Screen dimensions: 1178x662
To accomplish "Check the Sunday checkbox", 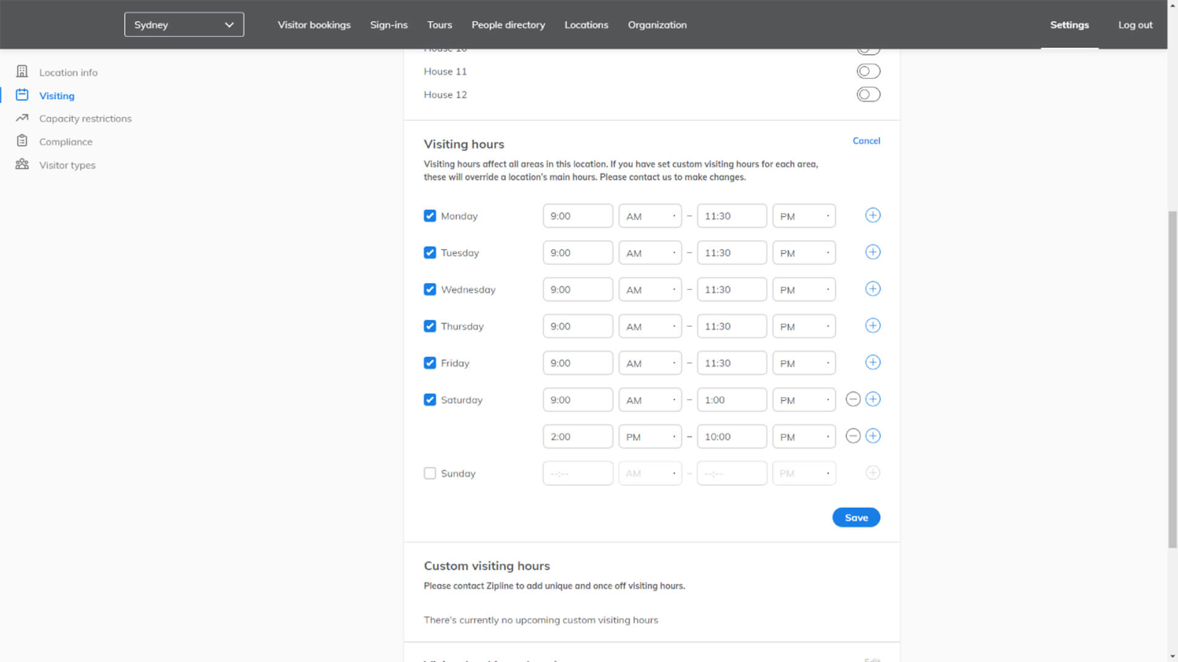I will (430, 473).
